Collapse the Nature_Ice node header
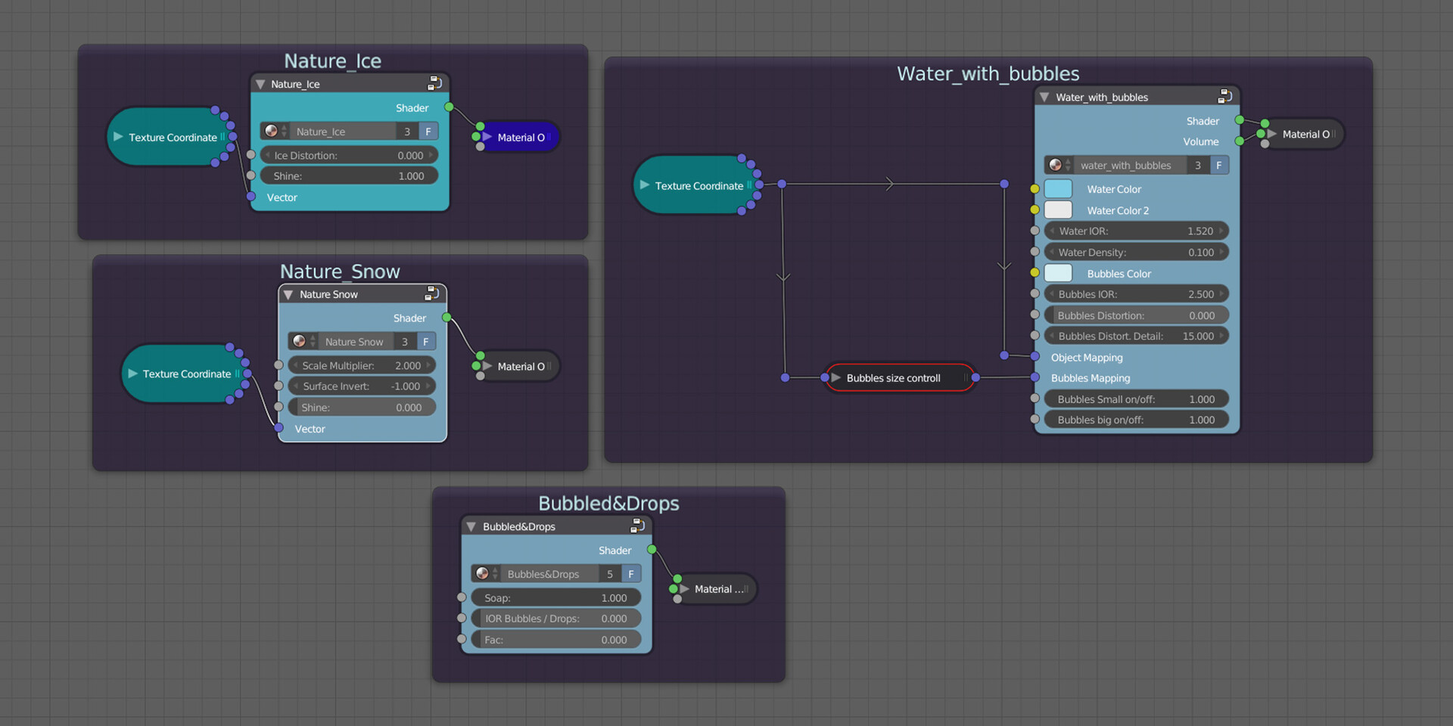Screen dimensions: 1453x726 tap(260, 84)
